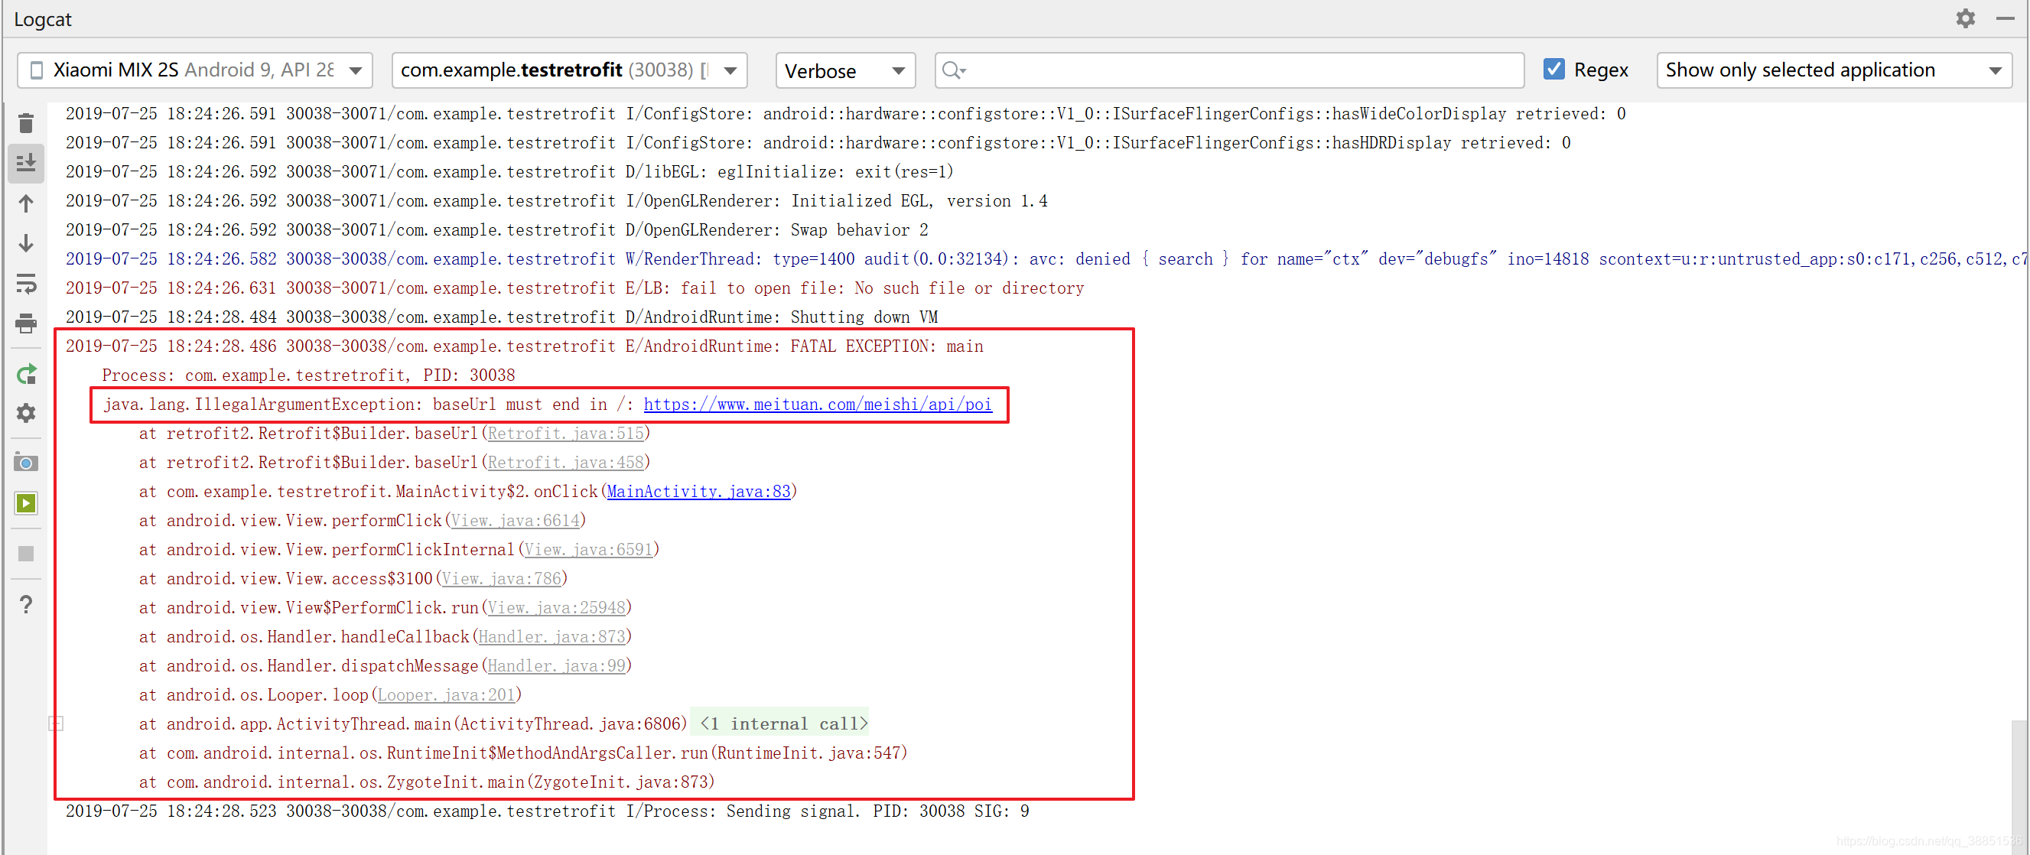The image size is (2030, 855).
Task: Click the 'hasWideColorDisplay retrieved: 0' log line
Action: [845, 113]
